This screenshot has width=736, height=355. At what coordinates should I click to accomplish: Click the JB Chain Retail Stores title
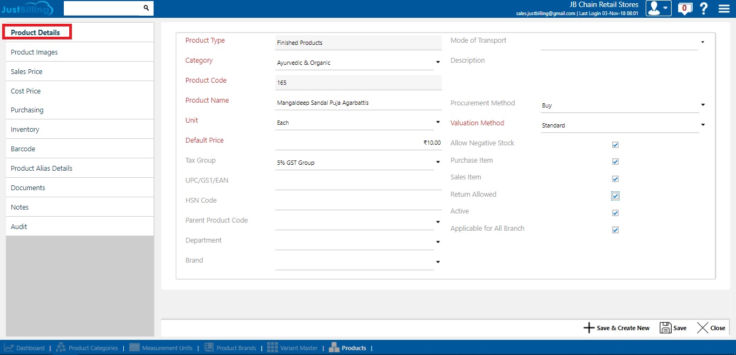(x=604, y=4)
